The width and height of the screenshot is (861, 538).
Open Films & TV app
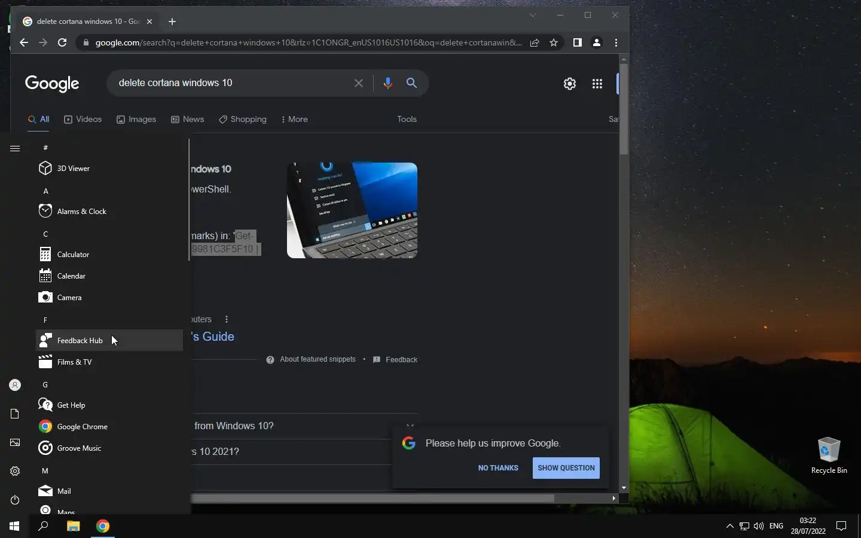(109, 362)
